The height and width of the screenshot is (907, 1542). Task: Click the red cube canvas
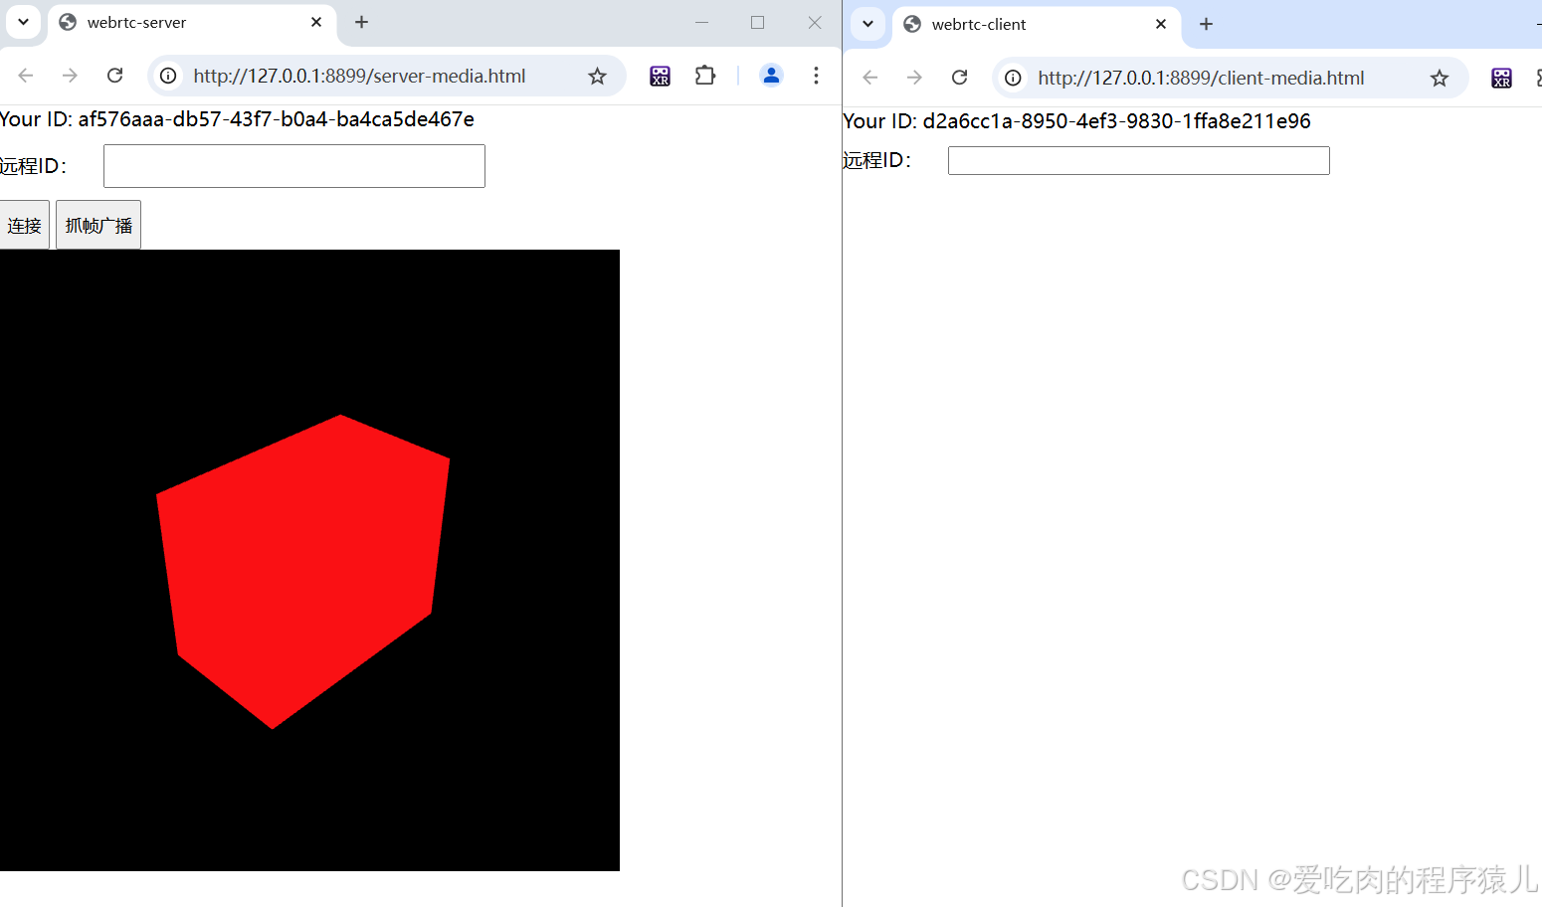coord(309,560)
